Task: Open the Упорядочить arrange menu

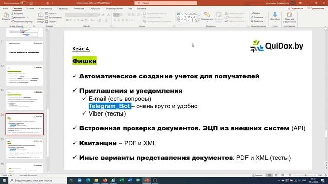Action: tap(207, 17)
